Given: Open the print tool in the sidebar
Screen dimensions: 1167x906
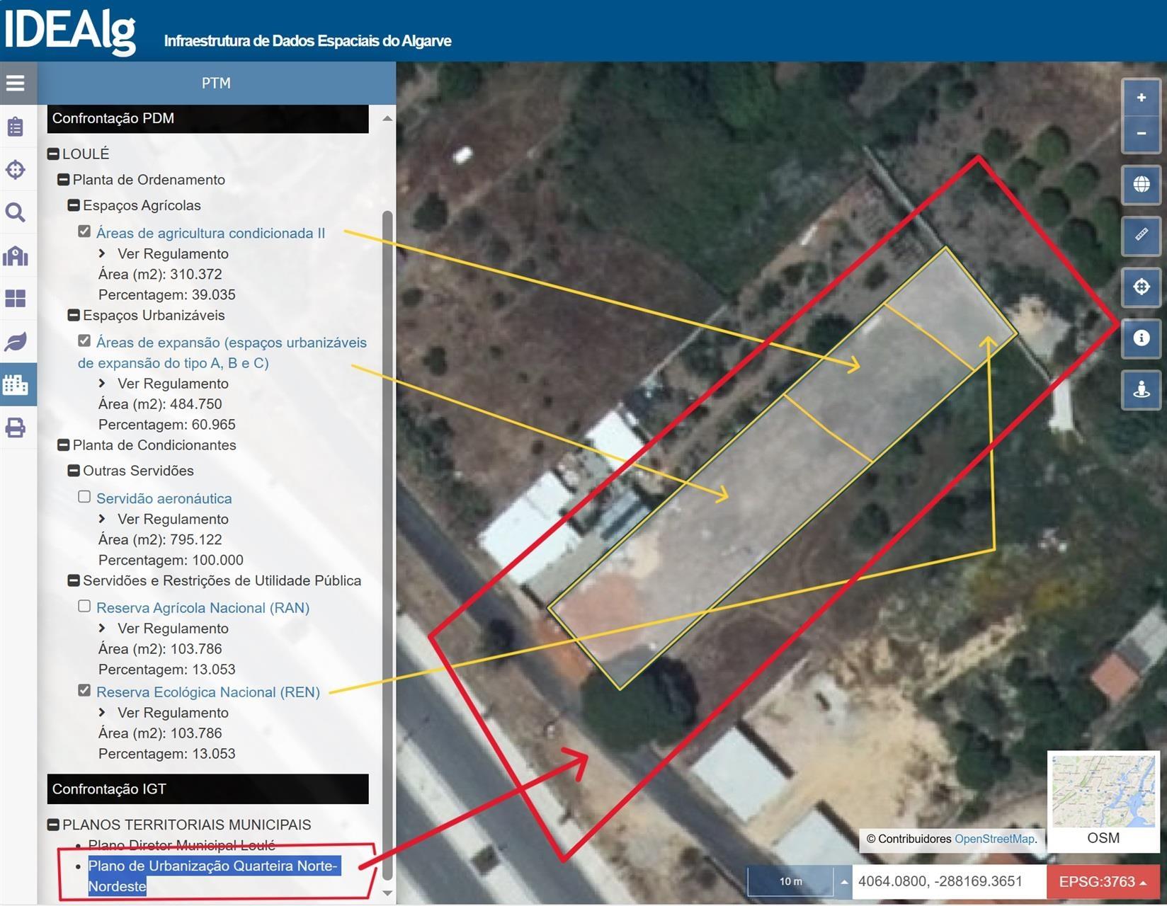Looking at the screenshot, I should 16,428.
